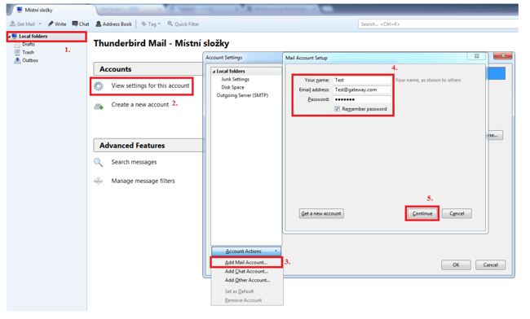The width and height of the screenshot is (530, 319).
Task: Click View settings for this account
Action: (150, 85)
